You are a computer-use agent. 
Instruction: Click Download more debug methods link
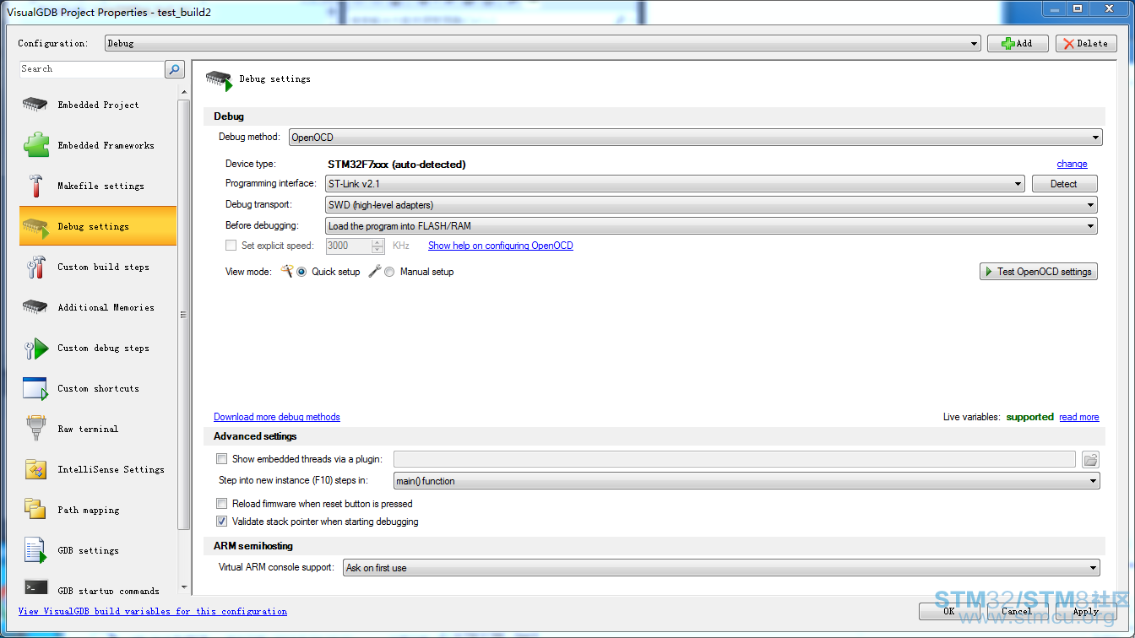click(x=277, y=417)
